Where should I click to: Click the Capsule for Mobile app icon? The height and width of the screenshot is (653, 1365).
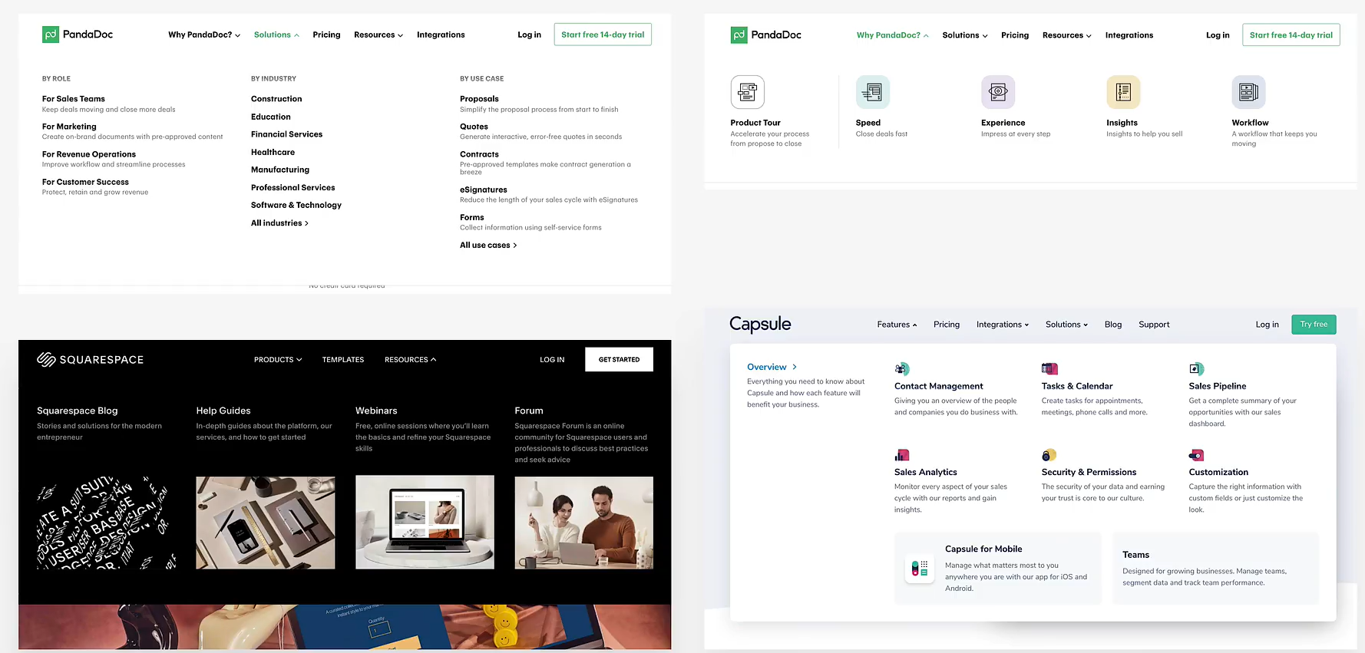[920, 569]
